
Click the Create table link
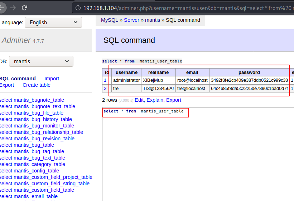[37, 85]
